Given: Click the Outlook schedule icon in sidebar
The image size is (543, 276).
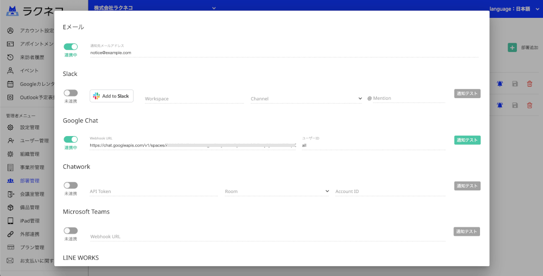Looking at the screenshot, I should (x=10, y=98).
